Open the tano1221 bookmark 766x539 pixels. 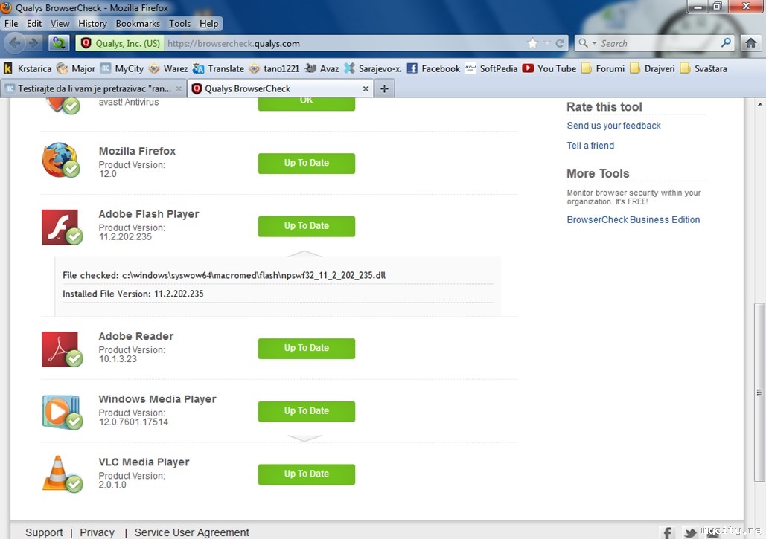(x=274, y=68)
